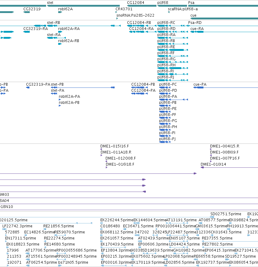
Task: Click the CR43701 gene label
Action: [x=124, y=9]
